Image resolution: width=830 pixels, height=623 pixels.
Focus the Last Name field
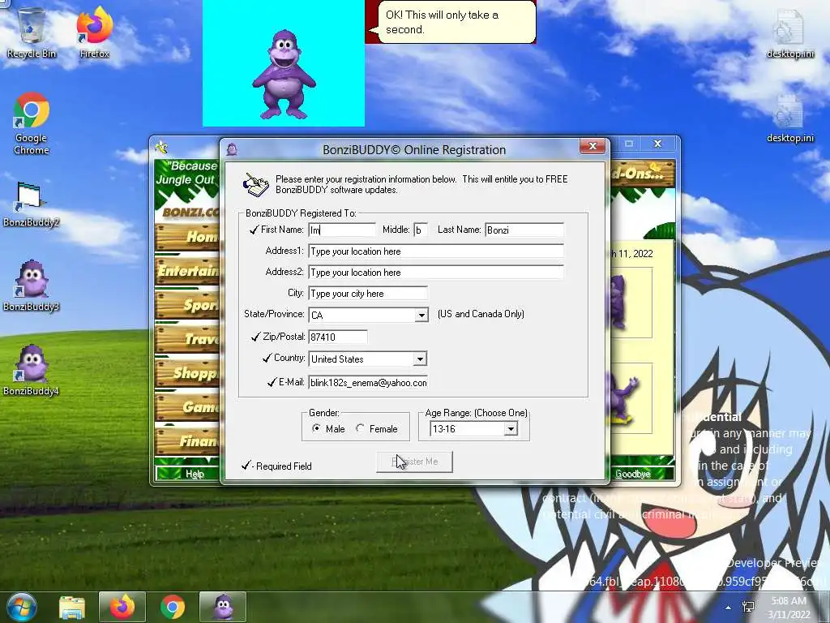[524, 230]
